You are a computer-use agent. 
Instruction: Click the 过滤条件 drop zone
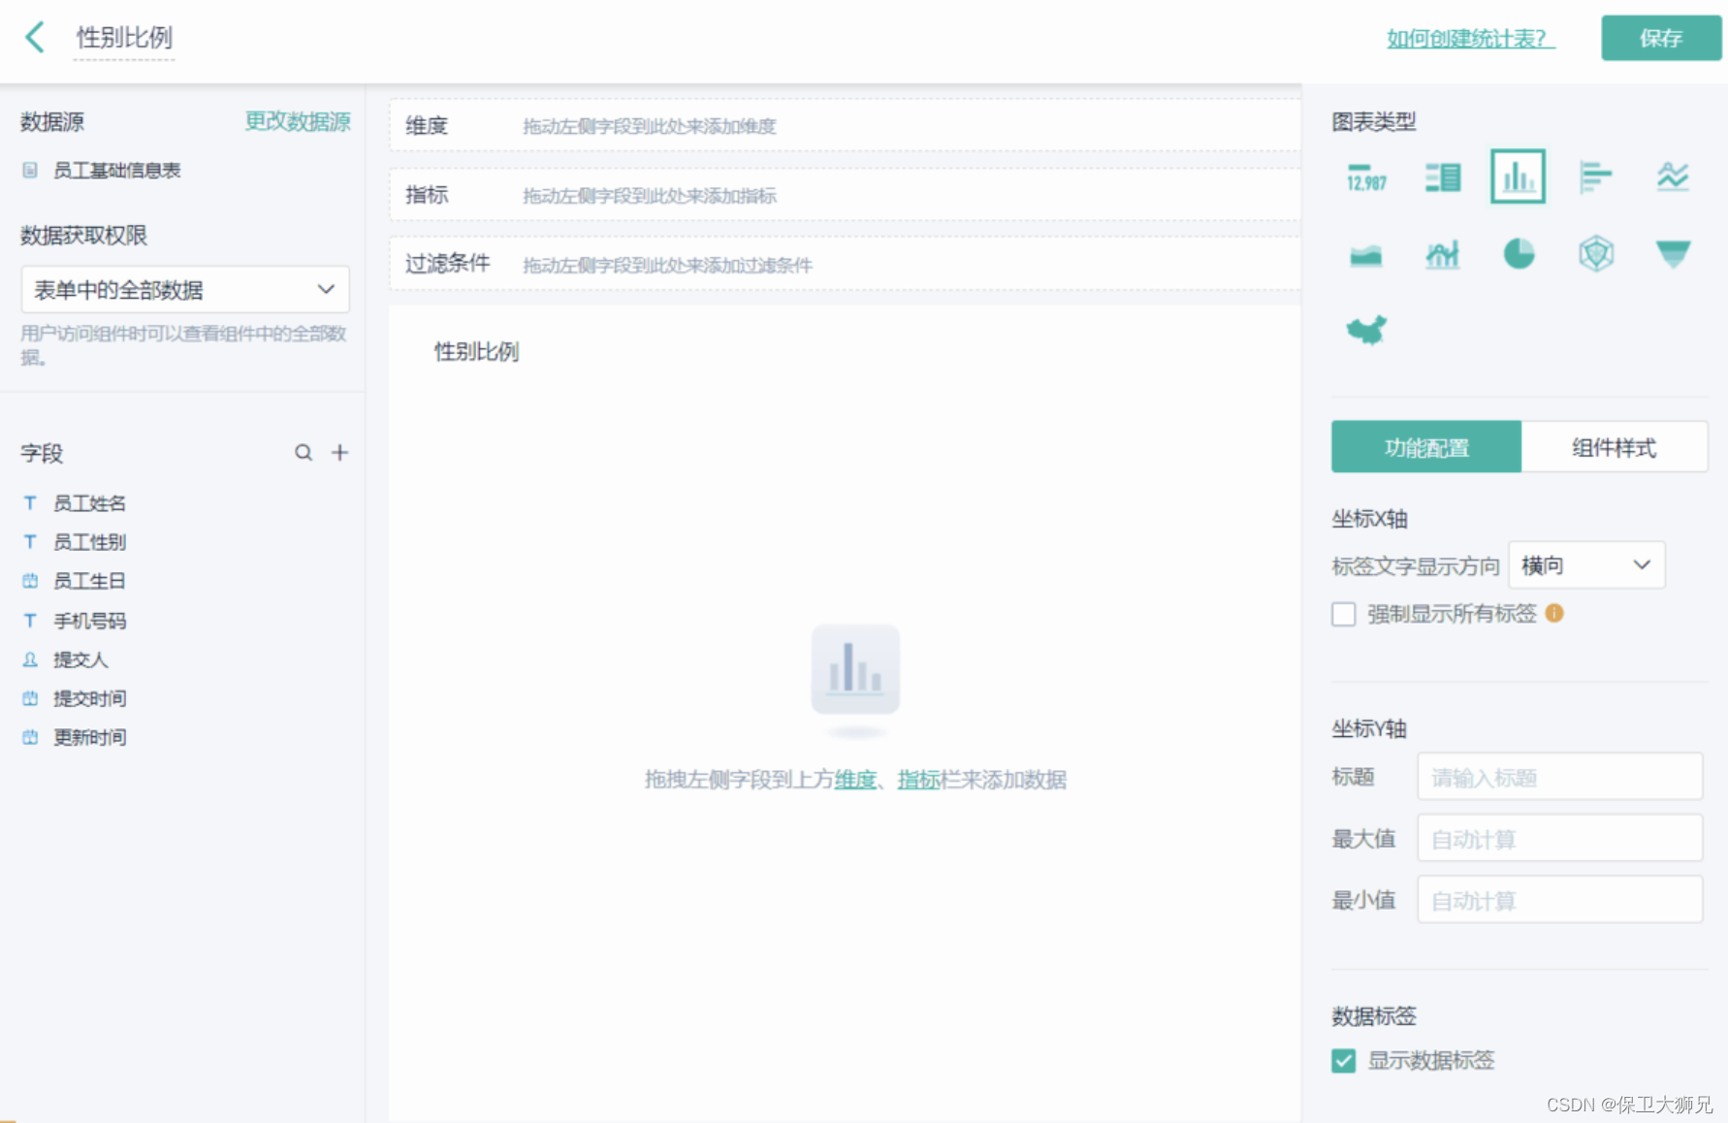845,264
